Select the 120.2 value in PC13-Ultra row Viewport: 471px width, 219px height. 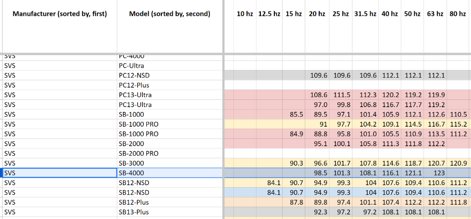[x=390, y=95]
